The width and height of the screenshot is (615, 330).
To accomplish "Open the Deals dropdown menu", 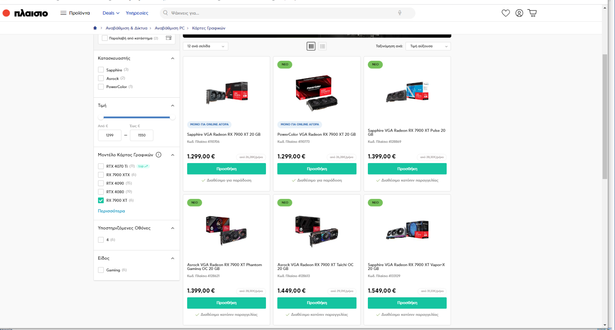I will coord(111,13).
